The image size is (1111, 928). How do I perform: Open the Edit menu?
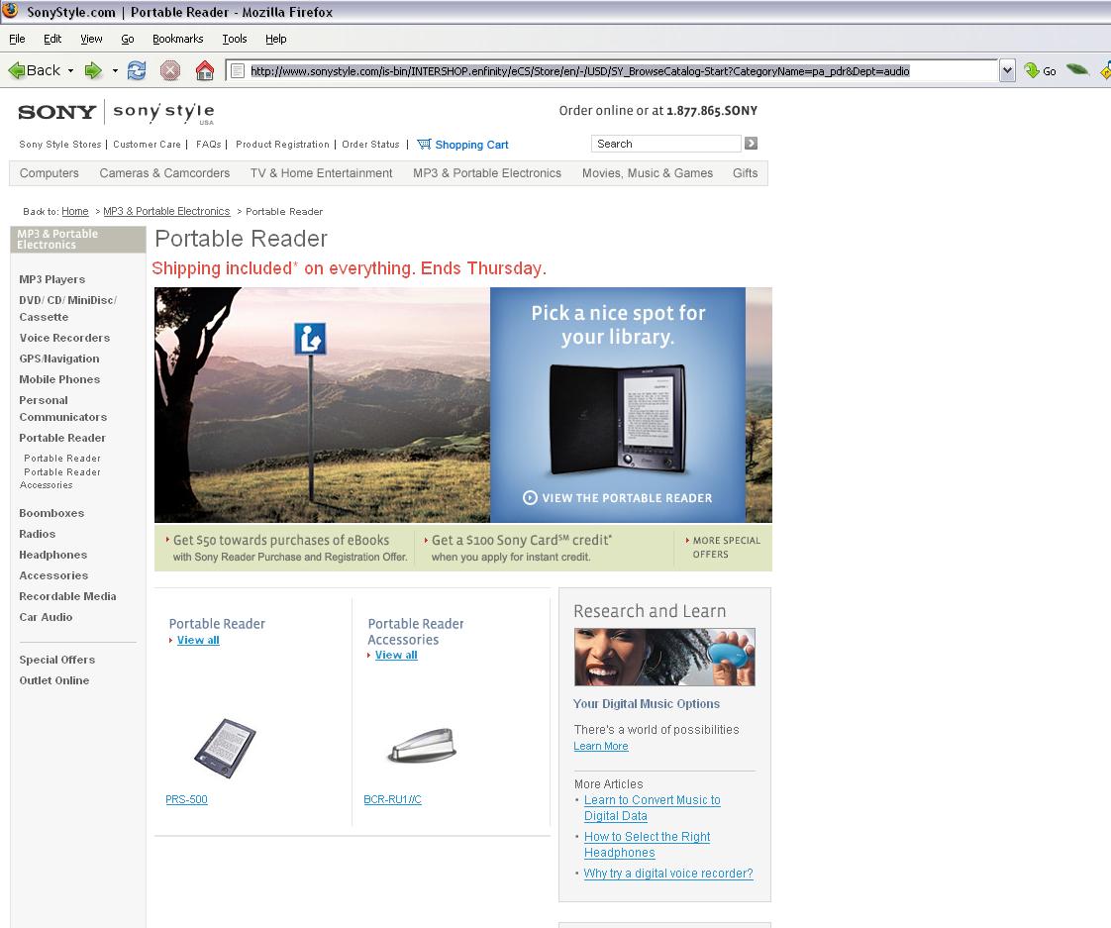[x=52, y=39]
